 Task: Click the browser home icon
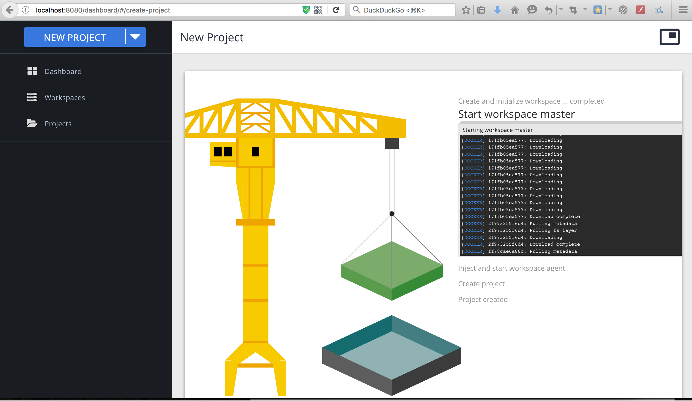515,10
